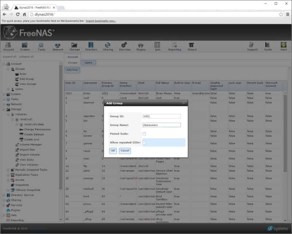The height and width of the screenshot is (234, 292).
Task: Select the Account main tab
Action: click(x=73, y=57)
